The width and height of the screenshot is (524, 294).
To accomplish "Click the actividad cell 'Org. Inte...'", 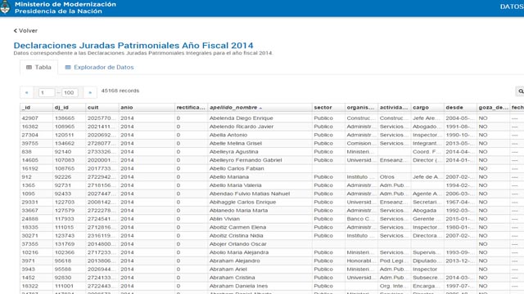I will 395,286.
